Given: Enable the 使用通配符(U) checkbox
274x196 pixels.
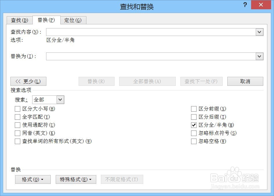Looking at the screenshot, I should point(17,125).
